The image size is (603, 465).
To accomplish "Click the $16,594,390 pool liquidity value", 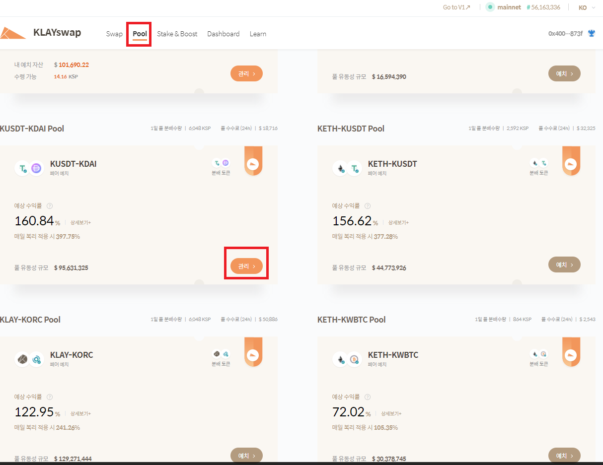I will coord(389,77).
